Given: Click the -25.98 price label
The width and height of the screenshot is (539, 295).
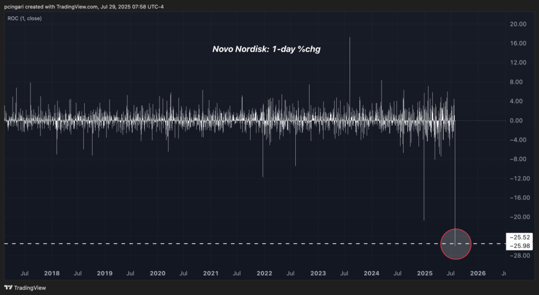Looking at the screenshot, I should [x=520, y=245].
